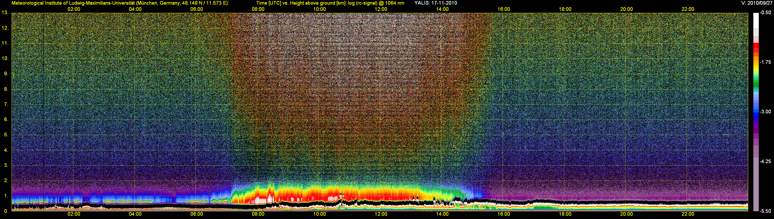Click the 13. km height axis label
The width and height of the screenshot is (774, 219).
click(5, 13)
